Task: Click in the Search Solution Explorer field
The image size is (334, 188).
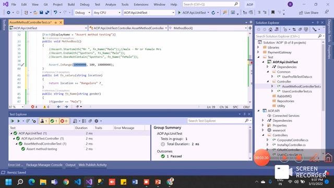Action: point(286,36)
